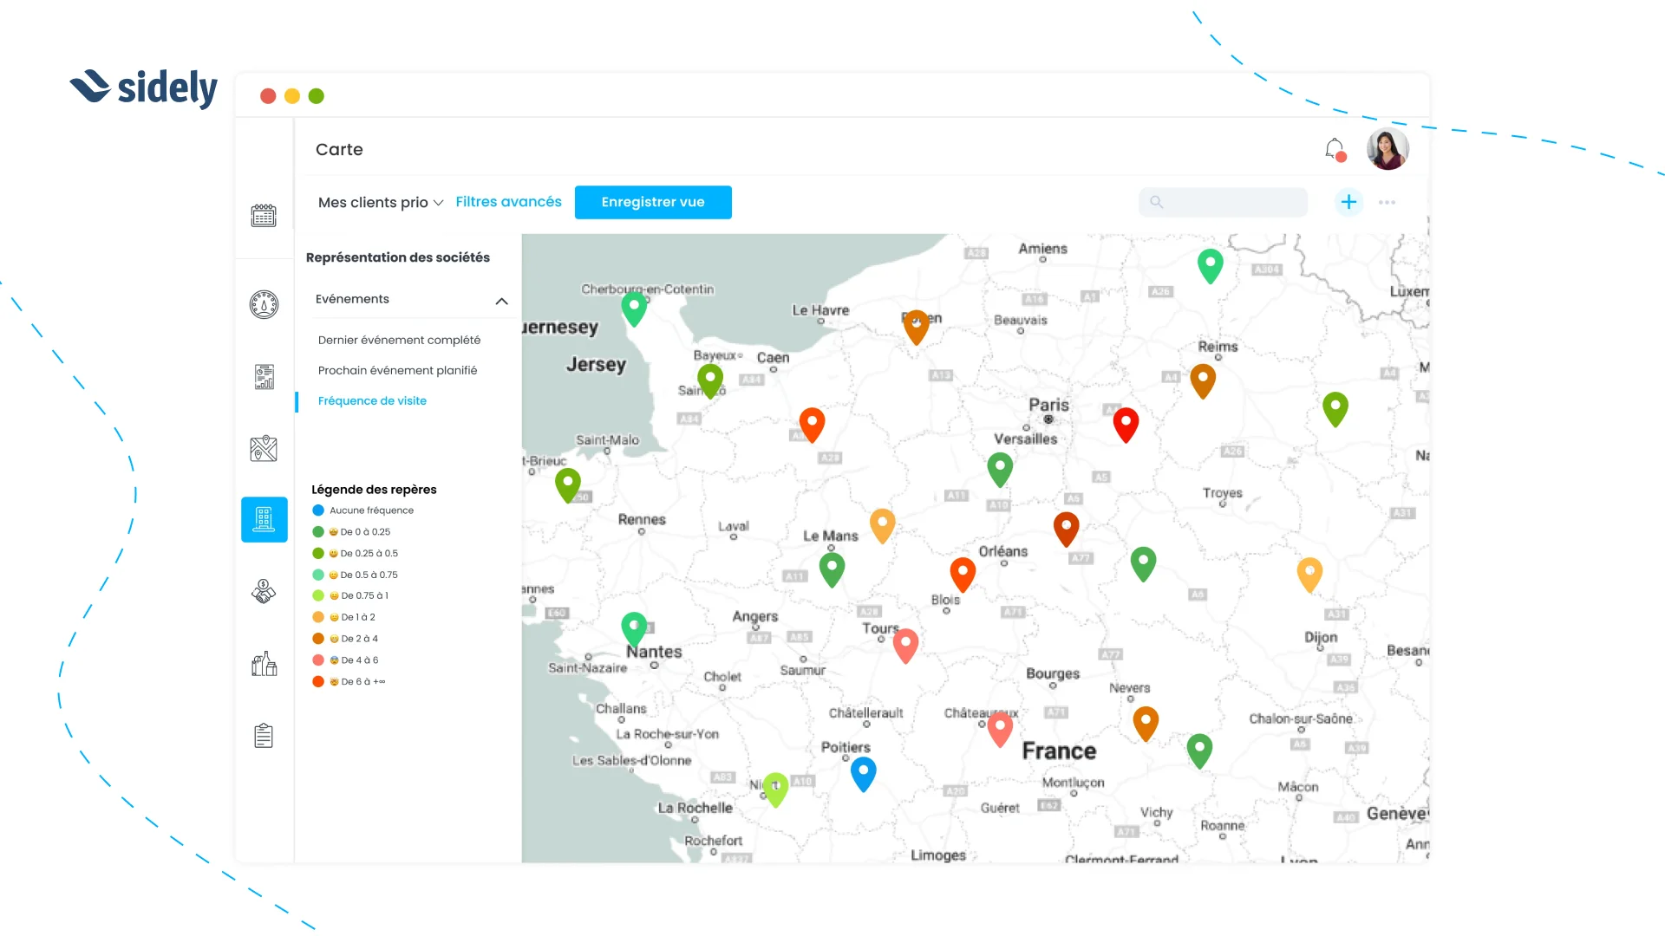1665x936 pixels.
Task: Collapse the 'Evénements' section
Action: coord(501,302)
